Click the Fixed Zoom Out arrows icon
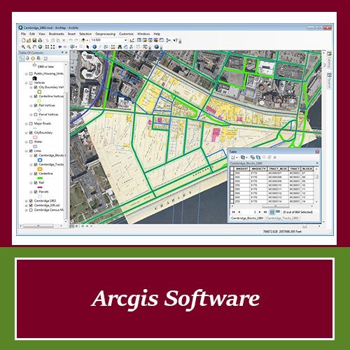This screenshot has height=350, width=350. coord(52,47)
